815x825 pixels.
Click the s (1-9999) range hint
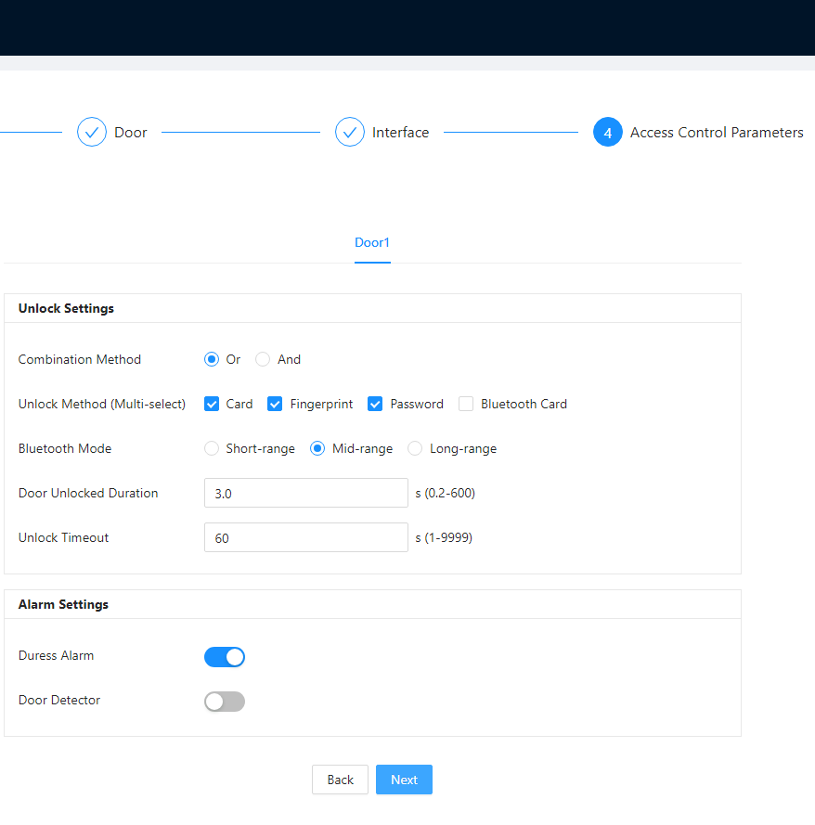point(444,537)
